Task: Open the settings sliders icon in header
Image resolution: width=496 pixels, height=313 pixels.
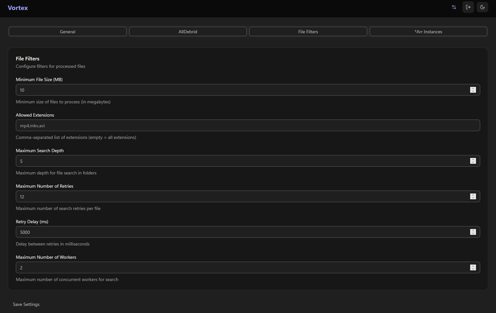Action: coord(454,7)
